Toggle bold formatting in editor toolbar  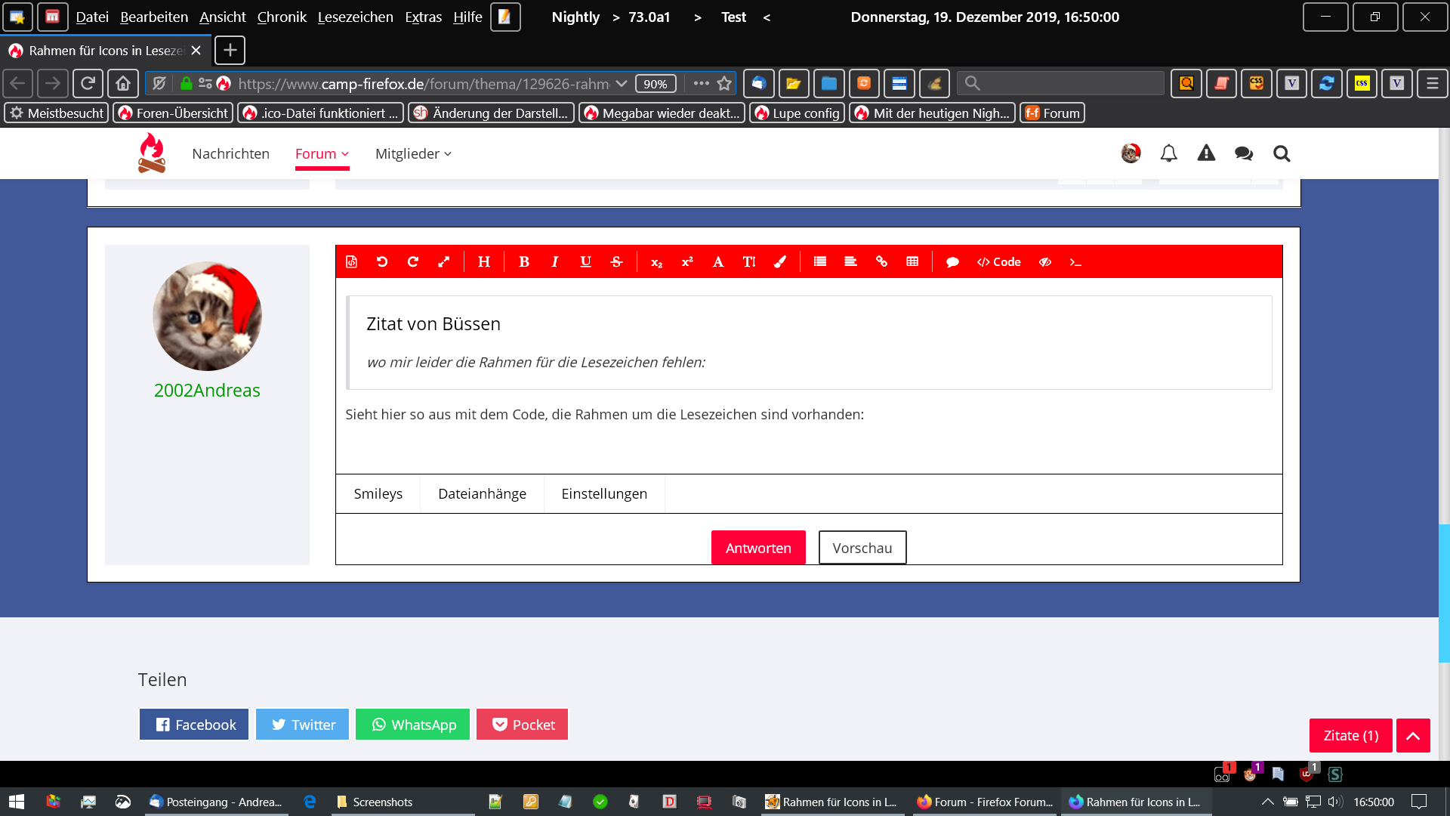523,261
